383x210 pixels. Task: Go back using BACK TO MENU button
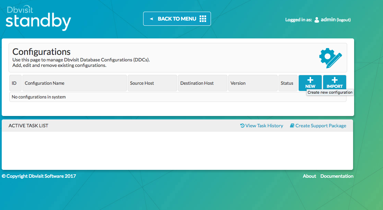(177, 19)
